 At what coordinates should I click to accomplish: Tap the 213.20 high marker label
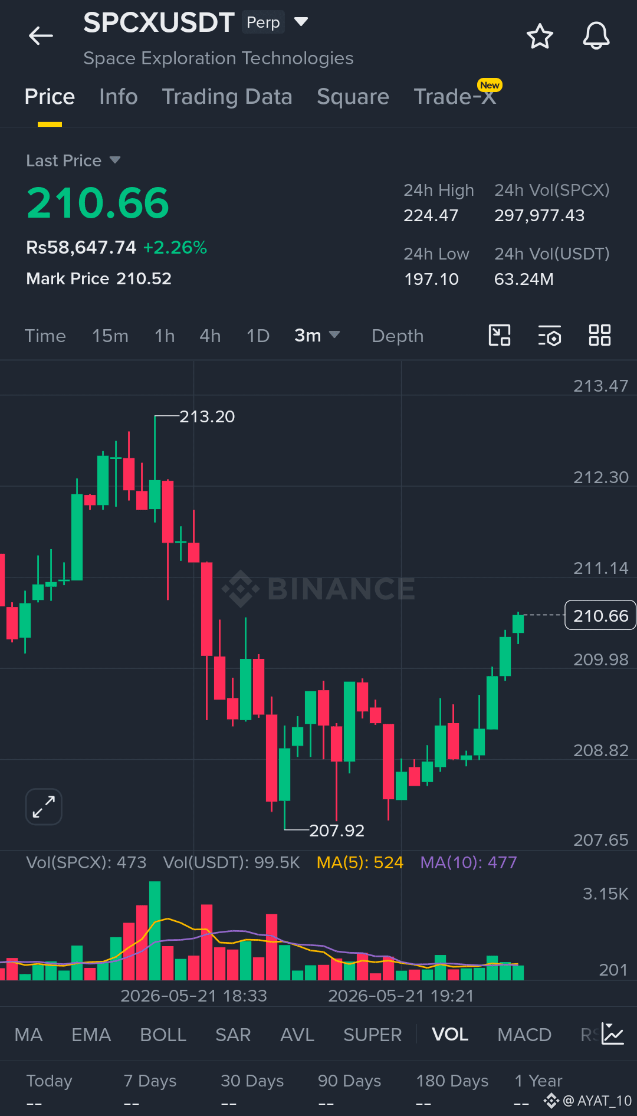point(207,416)
